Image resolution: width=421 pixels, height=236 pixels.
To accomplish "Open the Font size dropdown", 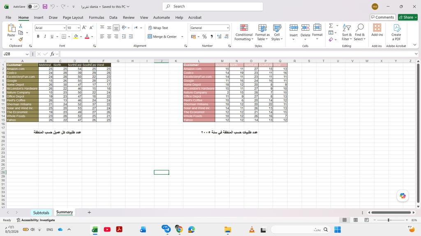I will click(79, 28).
